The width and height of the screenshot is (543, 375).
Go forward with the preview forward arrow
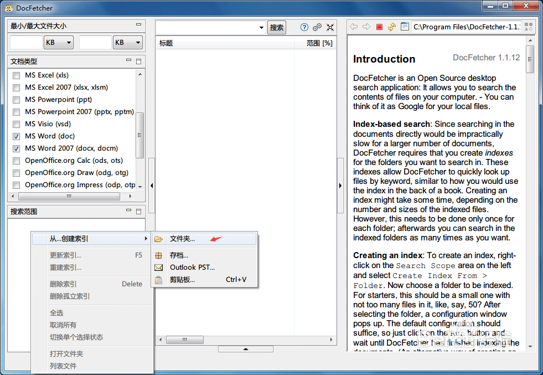tap(366, 27)
